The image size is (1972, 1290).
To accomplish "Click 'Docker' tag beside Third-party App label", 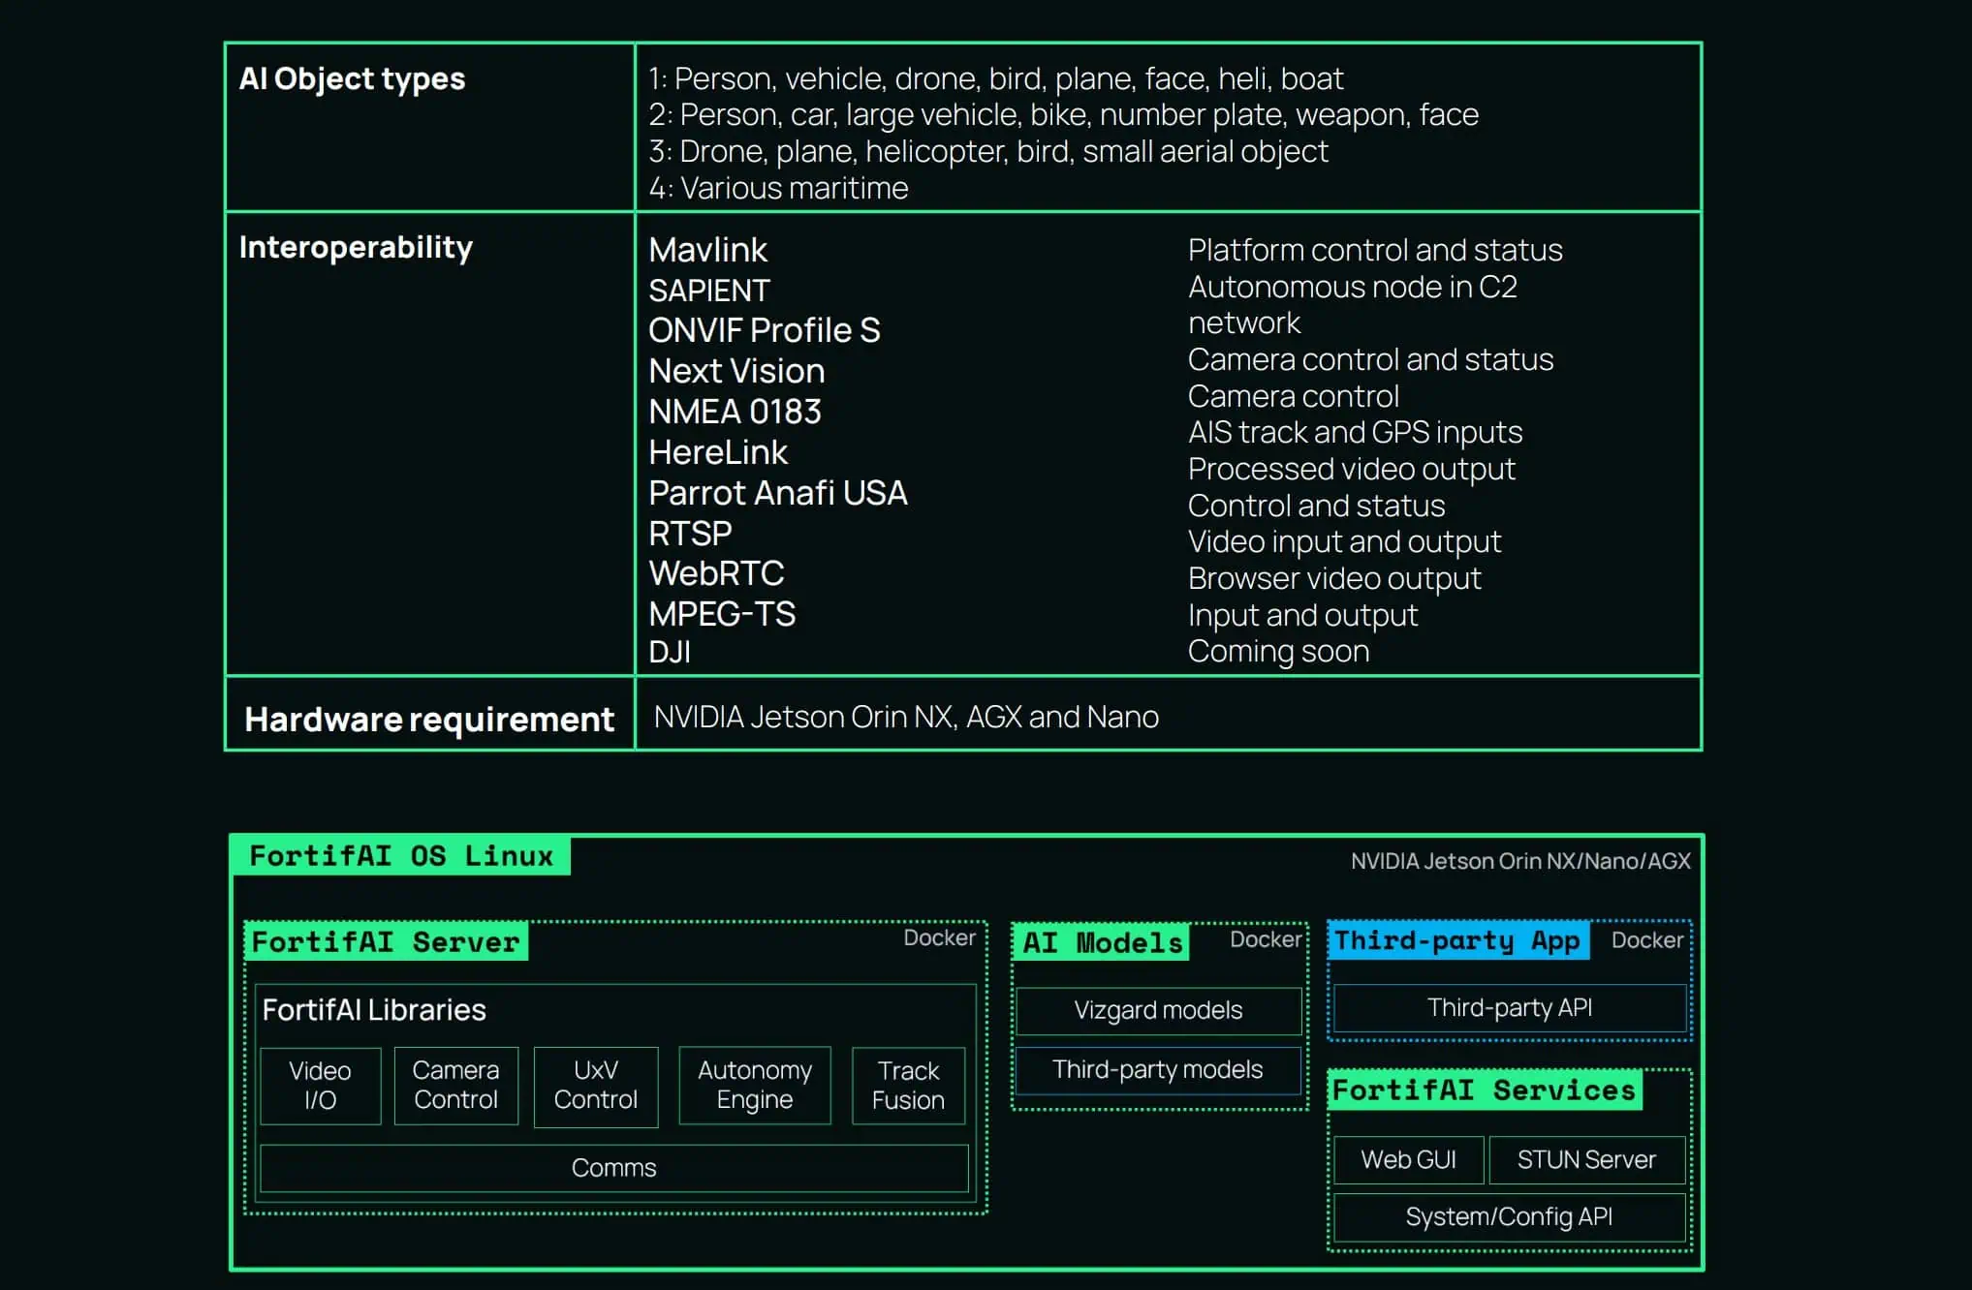I will (1647, 940).
